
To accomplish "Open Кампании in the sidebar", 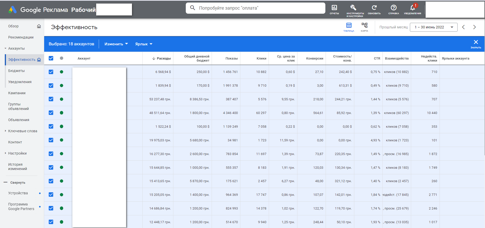I will pos(17,93).
